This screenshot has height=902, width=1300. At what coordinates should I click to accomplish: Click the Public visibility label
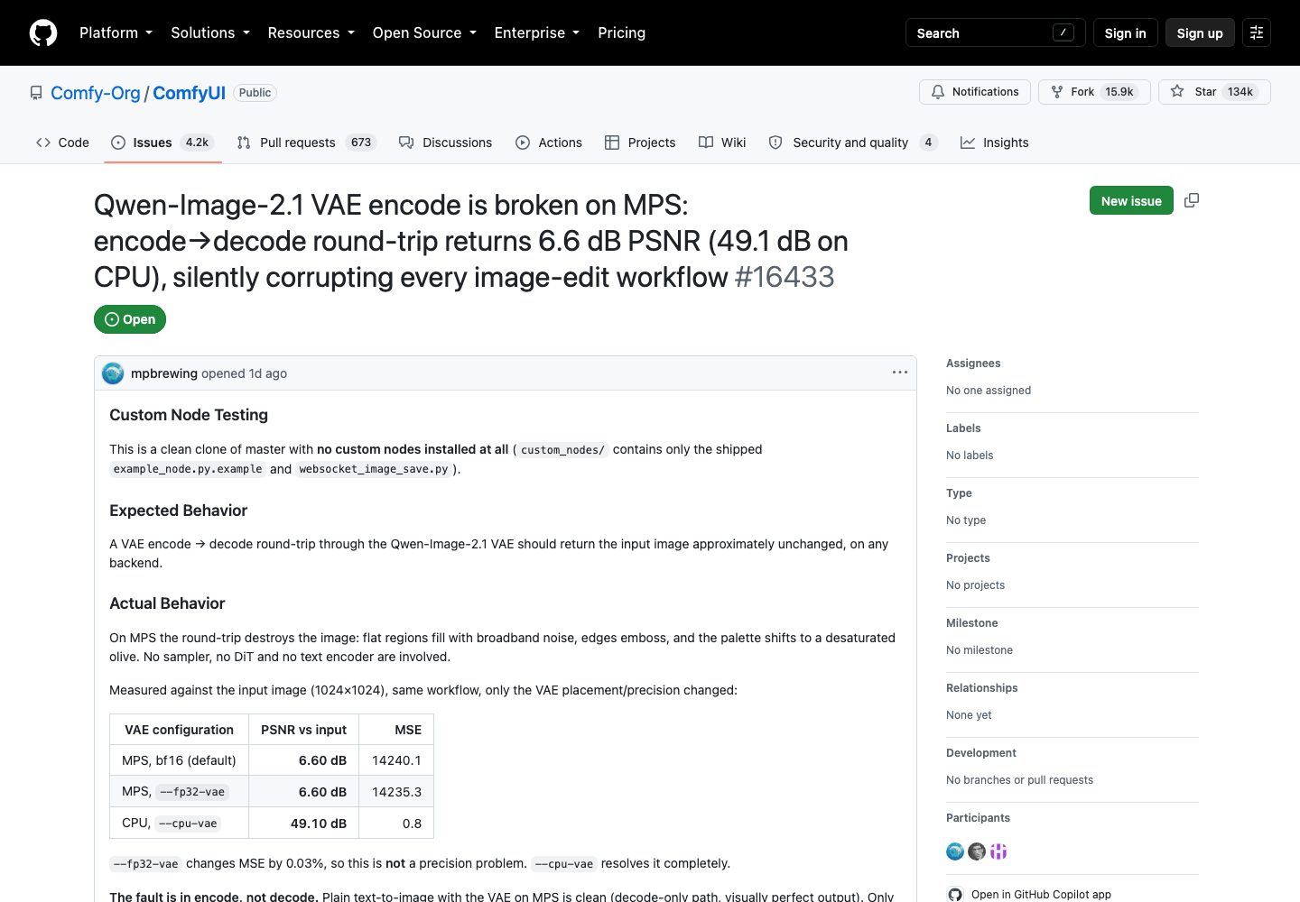coord(255,93)
